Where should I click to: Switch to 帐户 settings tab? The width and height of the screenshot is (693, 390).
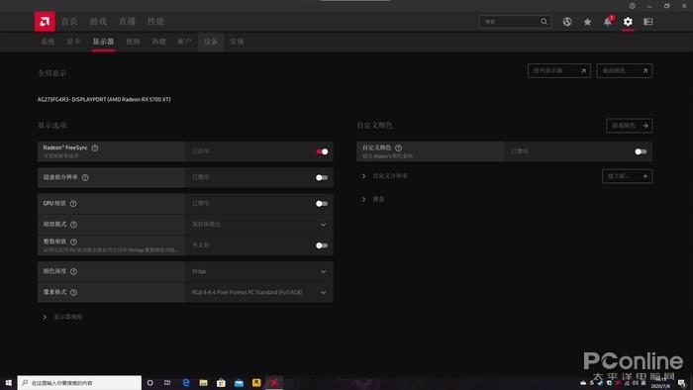(x=185, y=42)
